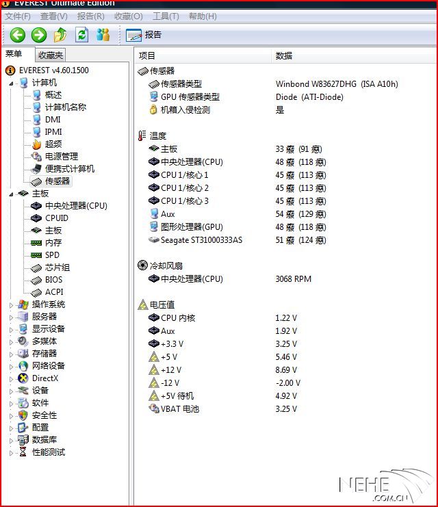Click the 电源管理 icon in tree

(x=36, y=157)
